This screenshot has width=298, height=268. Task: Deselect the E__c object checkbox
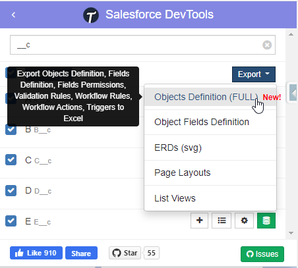coord(11,221)
